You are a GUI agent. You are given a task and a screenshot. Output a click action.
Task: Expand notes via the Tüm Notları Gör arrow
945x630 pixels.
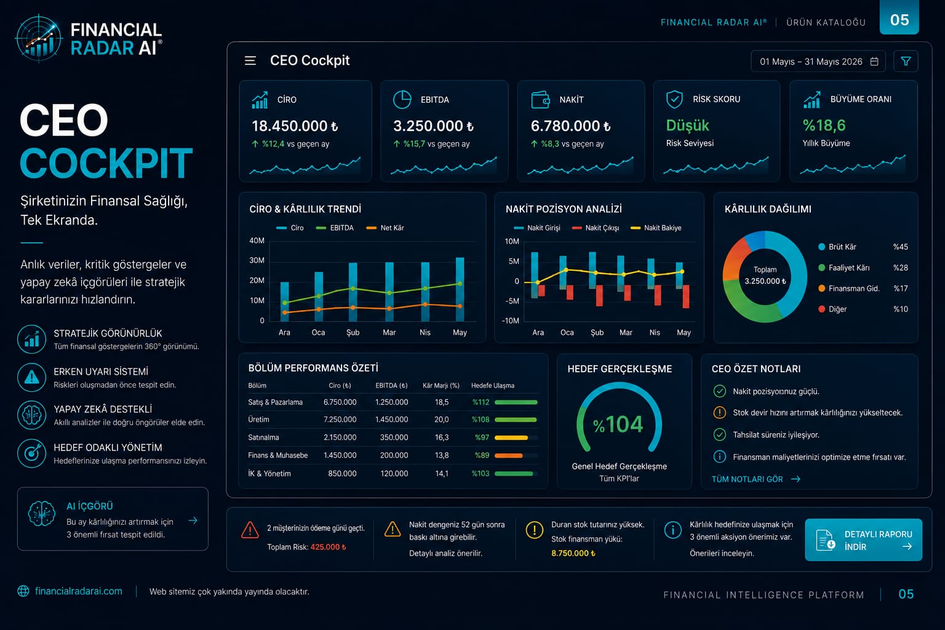coord(795,479)
